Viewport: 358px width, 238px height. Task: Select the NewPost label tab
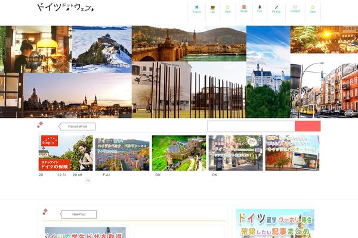79,214
